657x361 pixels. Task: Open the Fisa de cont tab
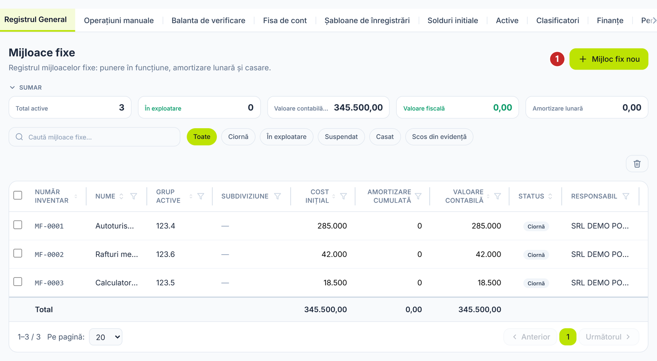pos(285,21)
